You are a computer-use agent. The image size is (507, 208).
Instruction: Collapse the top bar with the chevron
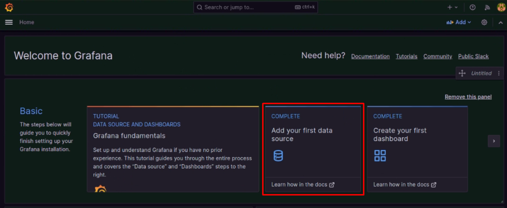[x=501, y=22]
